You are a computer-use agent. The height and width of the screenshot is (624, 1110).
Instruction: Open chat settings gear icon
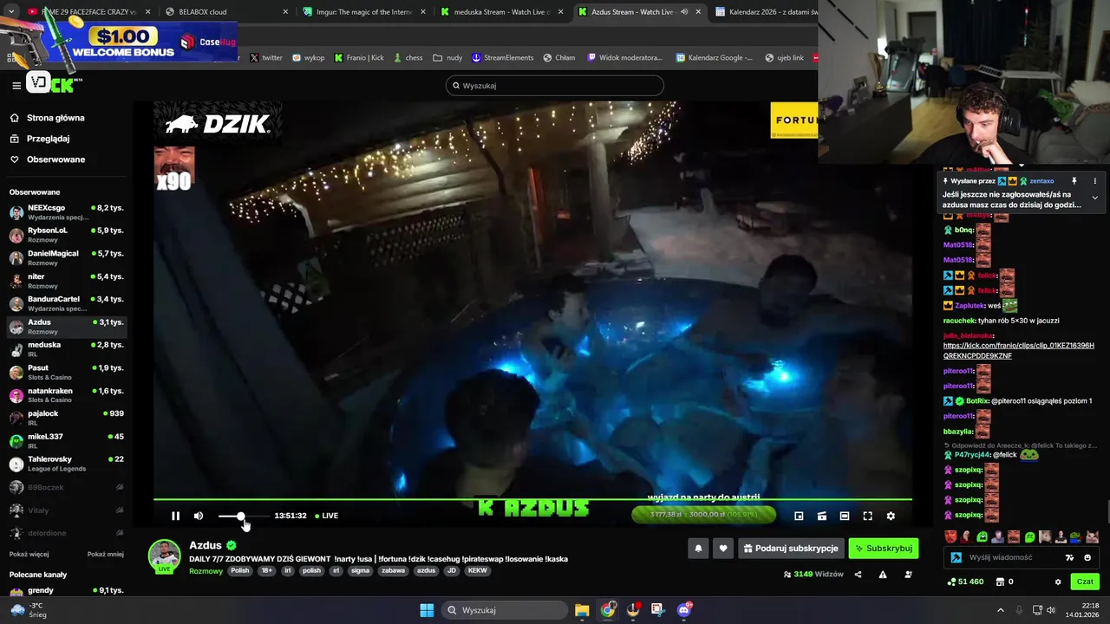point(1057,582)
